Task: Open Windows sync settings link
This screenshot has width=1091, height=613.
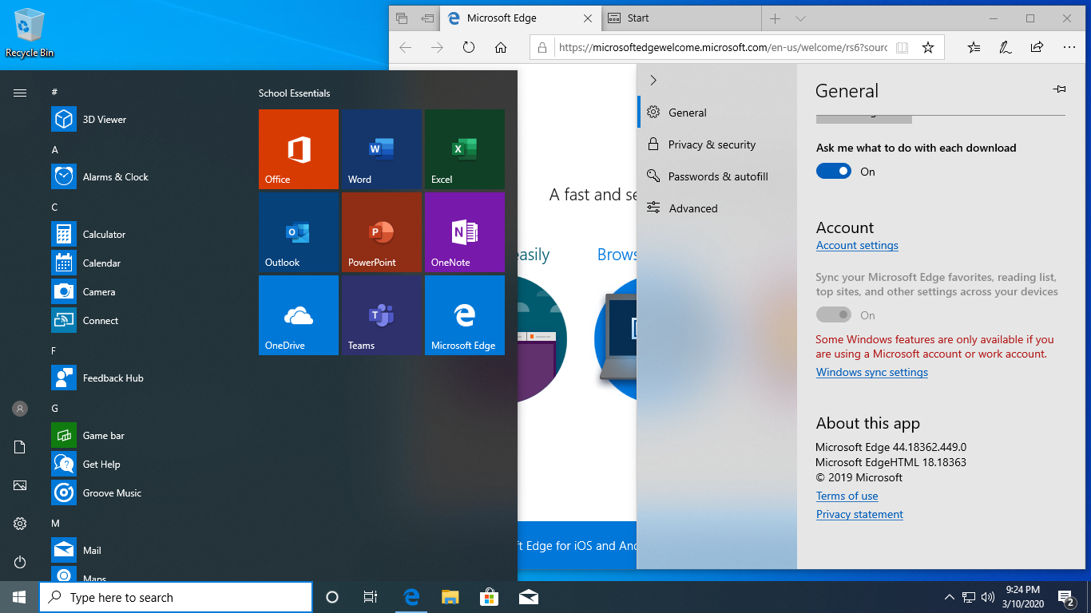Action: tap(872, 373)
